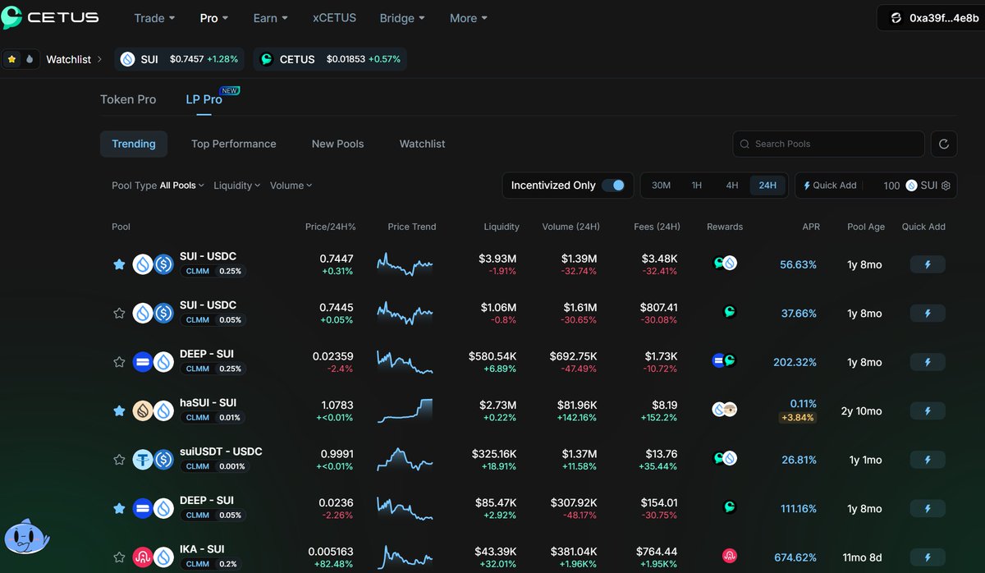The height and width of the screenshot is (573, 985).
Task: Click the Cetus logo in the header
Action: tap(51, 17)
